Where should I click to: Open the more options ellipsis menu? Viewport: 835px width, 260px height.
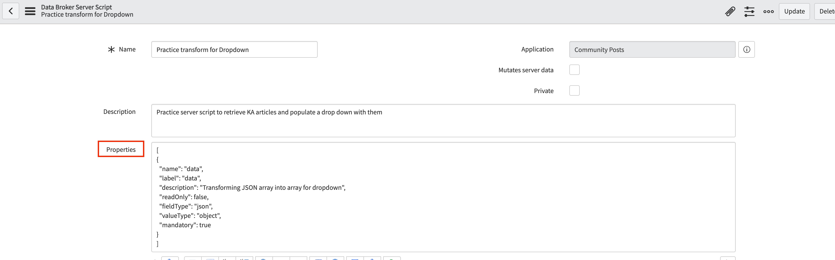(x=768, y=12)
